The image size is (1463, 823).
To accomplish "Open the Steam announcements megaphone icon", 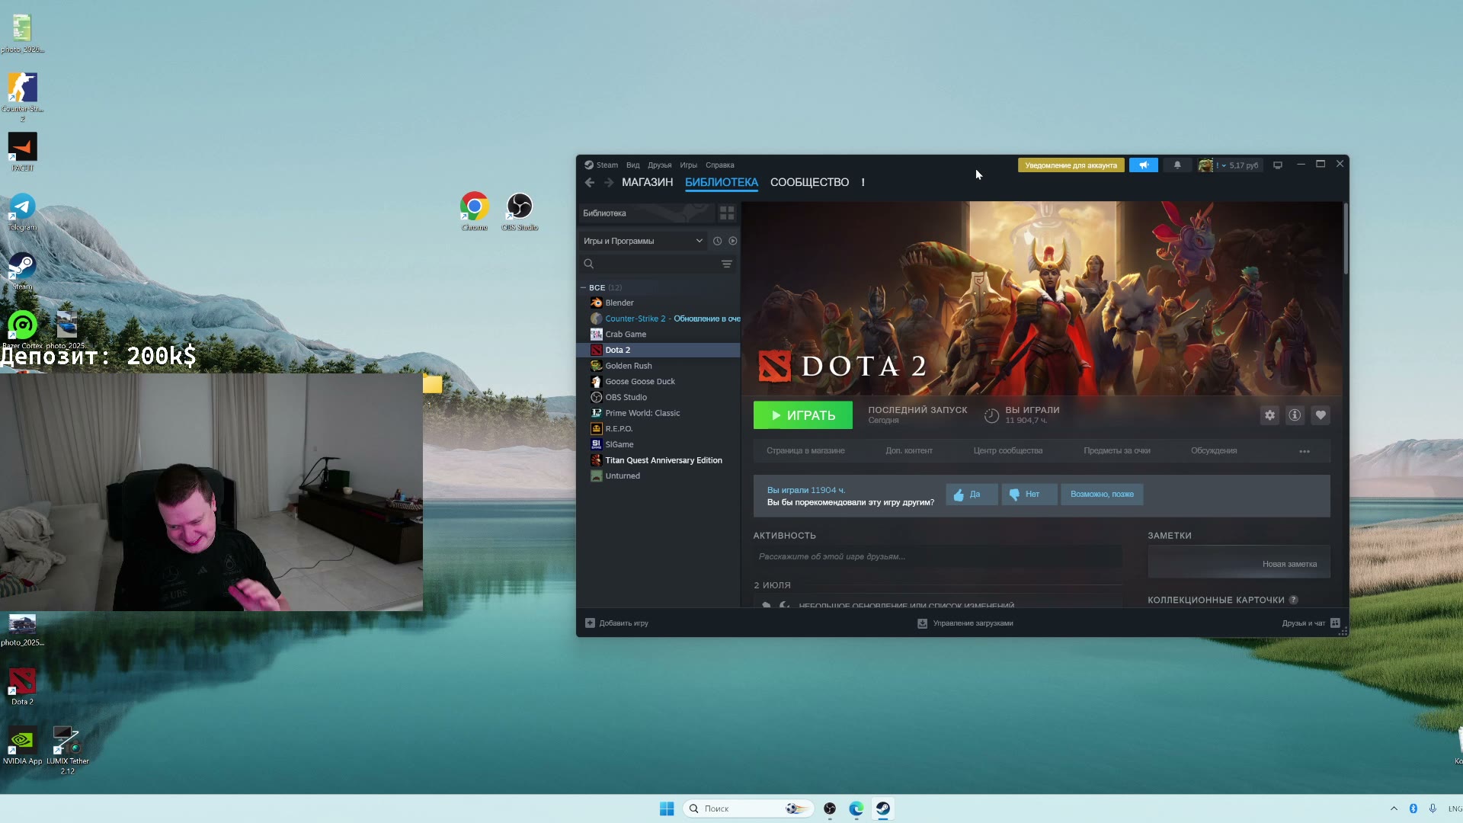I will click(x=1143, y=165).
